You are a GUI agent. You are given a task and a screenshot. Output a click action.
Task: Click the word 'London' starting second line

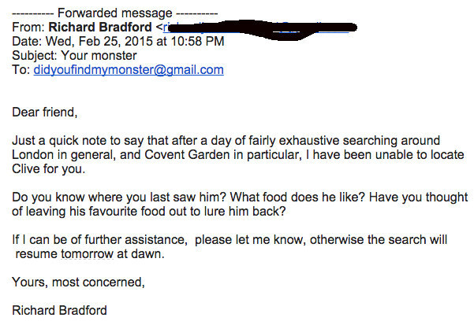33,155
